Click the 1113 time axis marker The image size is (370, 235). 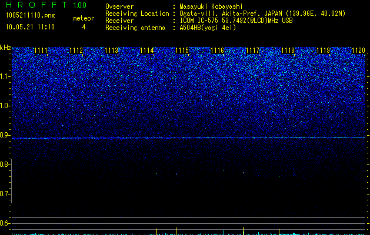click(111, 51)
